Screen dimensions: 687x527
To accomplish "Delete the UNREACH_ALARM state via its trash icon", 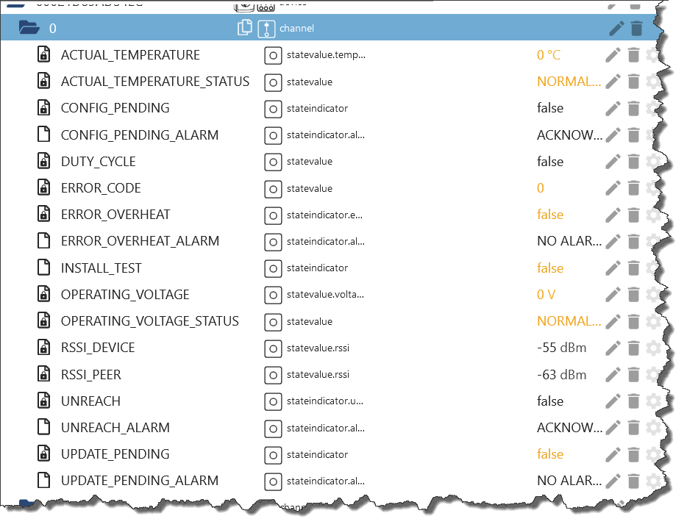I will pos(633,428).
